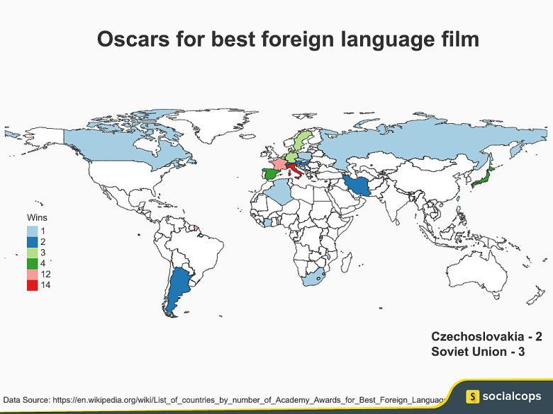Select the dark green 4 wins legend swatch
Image resolution: width=553 pixels, height=414 pixels.
[x=33, y=263]
